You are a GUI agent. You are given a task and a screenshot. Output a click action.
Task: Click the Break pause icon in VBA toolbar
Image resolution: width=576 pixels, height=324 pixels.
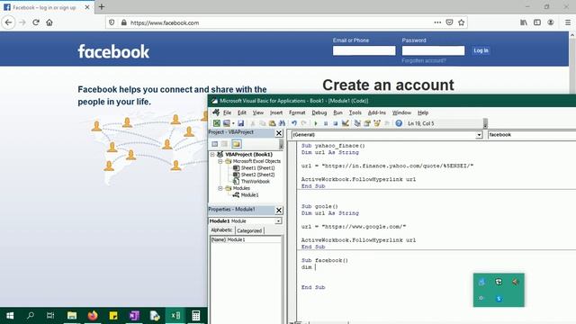coord(326,123)
